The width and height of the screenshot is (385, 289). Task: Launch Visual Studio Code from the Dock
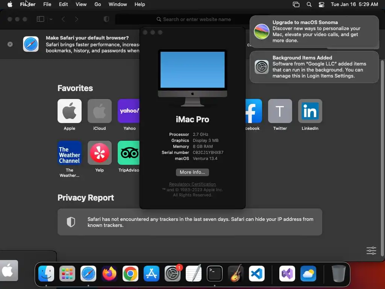click(256, 274)
